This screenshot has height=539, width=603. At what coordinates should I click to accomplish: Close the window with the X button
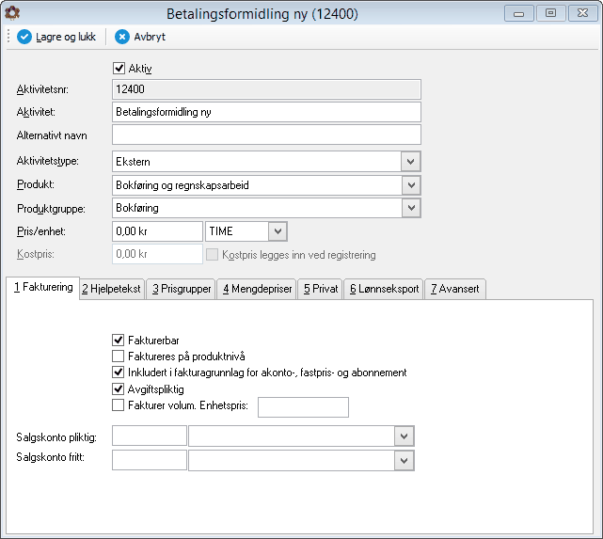click(x=582, y=13)
